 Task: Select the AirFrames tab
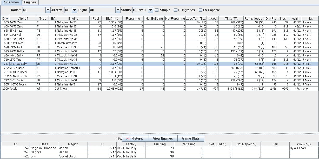(x=11, y=2)
